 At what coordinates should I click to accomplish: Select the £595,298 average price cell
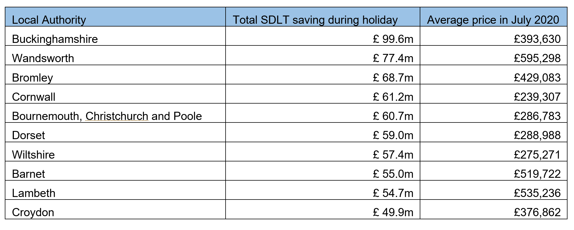537,58
